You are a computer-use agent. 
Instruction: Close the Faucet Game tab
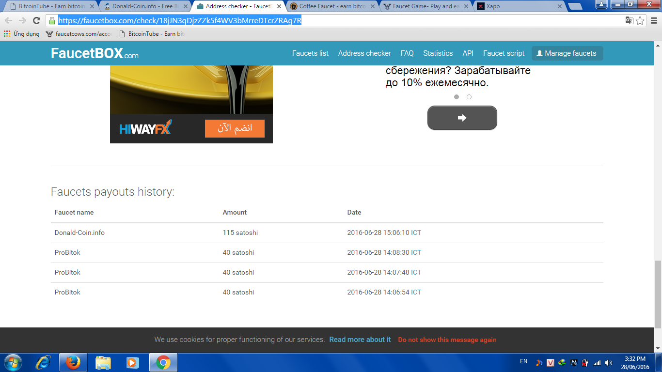(x=466, y=6)
